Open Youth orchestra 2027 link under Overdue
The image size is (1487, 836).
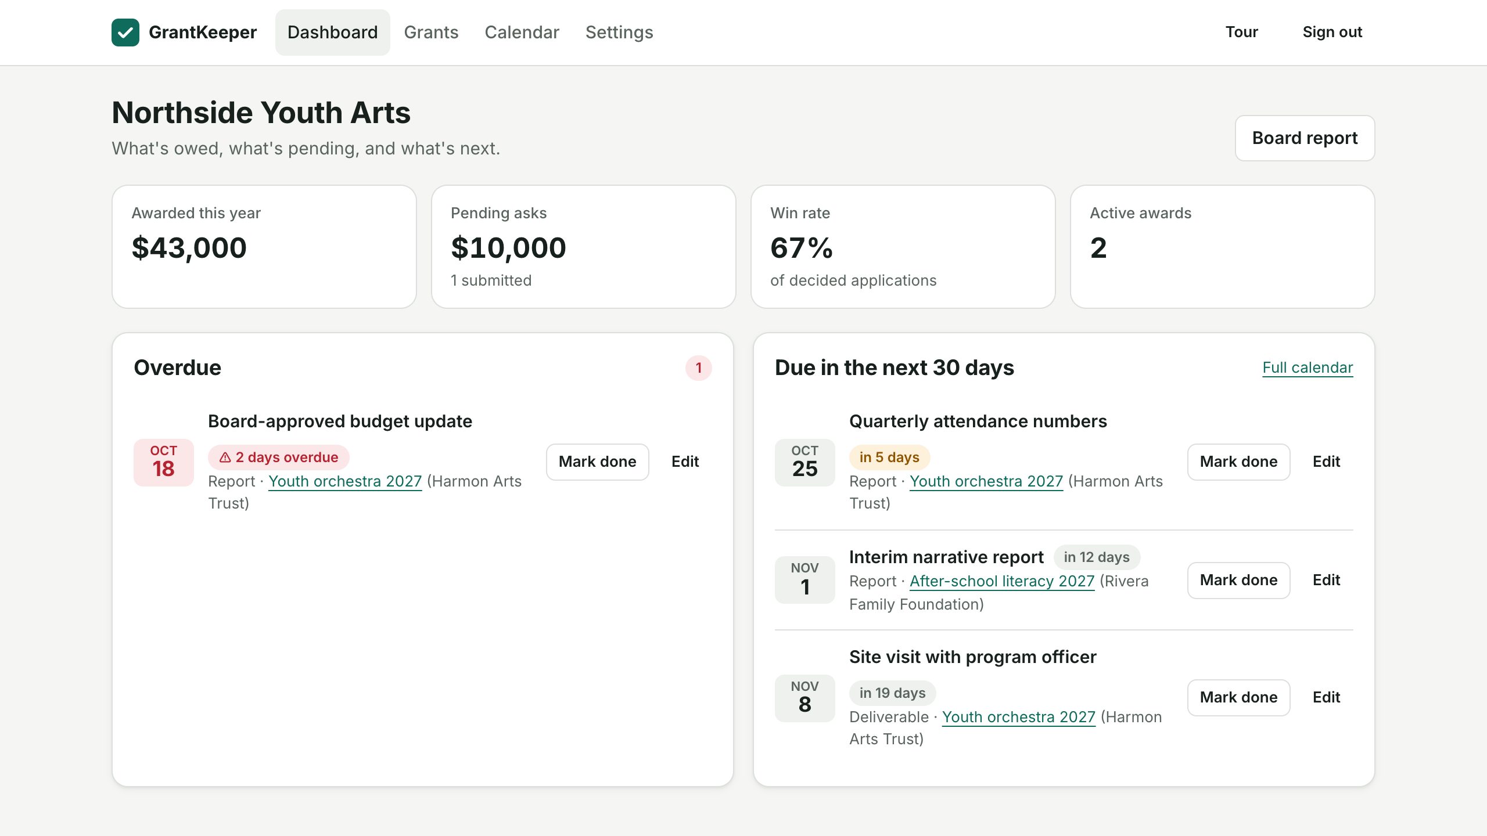click(345, 481)
